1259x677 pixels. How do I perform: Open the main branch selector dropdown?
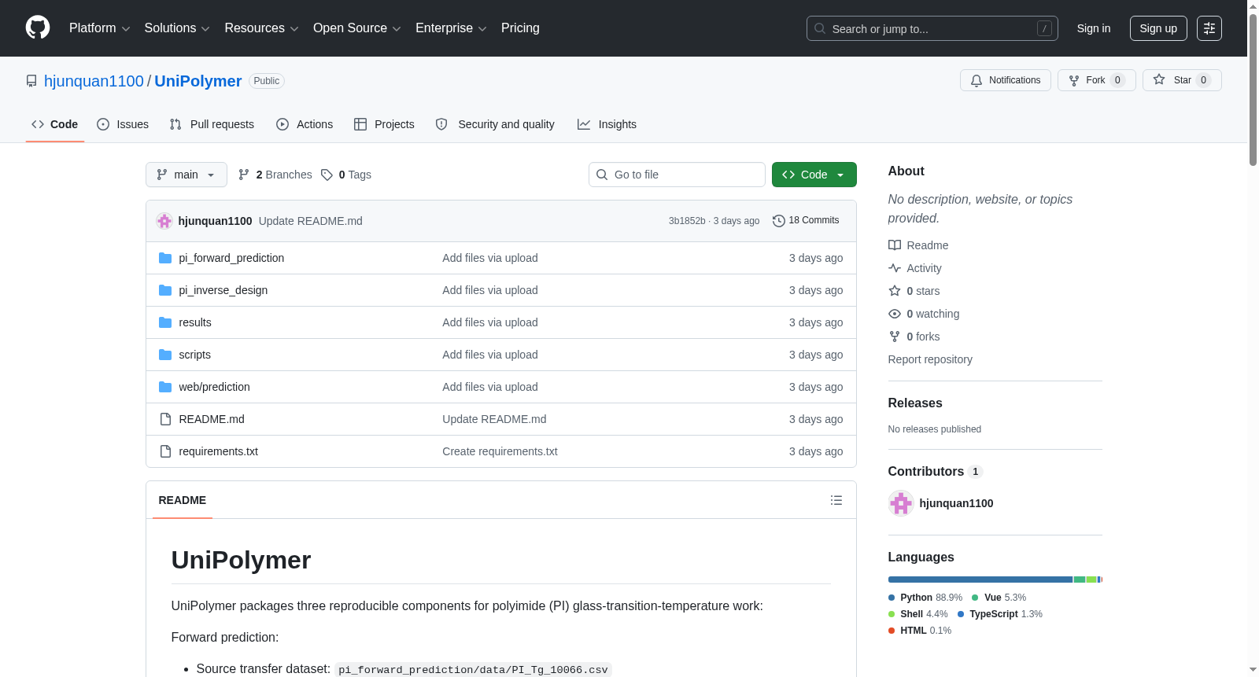[186, 175]
